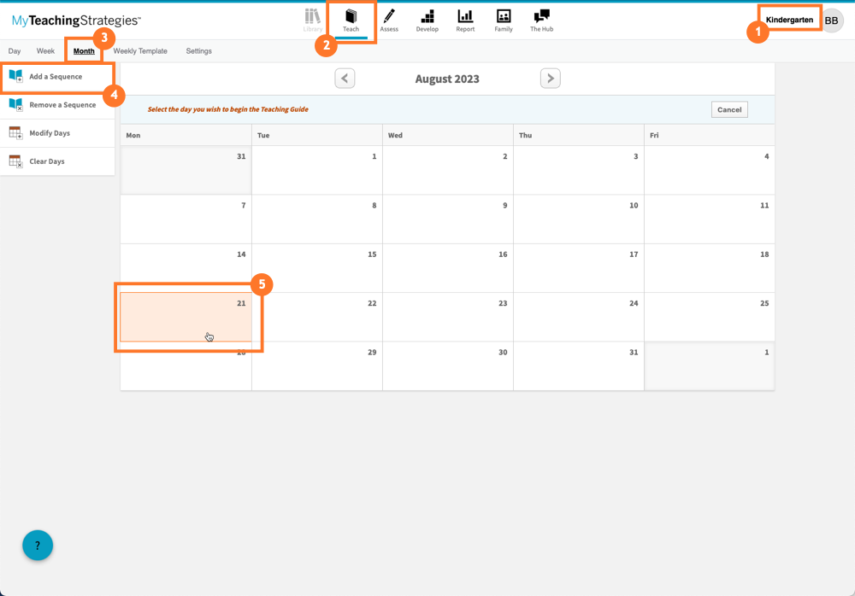The height and width of the screenshot is (596, 855).
Task: Go back to the previous month
Action: point(345,78)
